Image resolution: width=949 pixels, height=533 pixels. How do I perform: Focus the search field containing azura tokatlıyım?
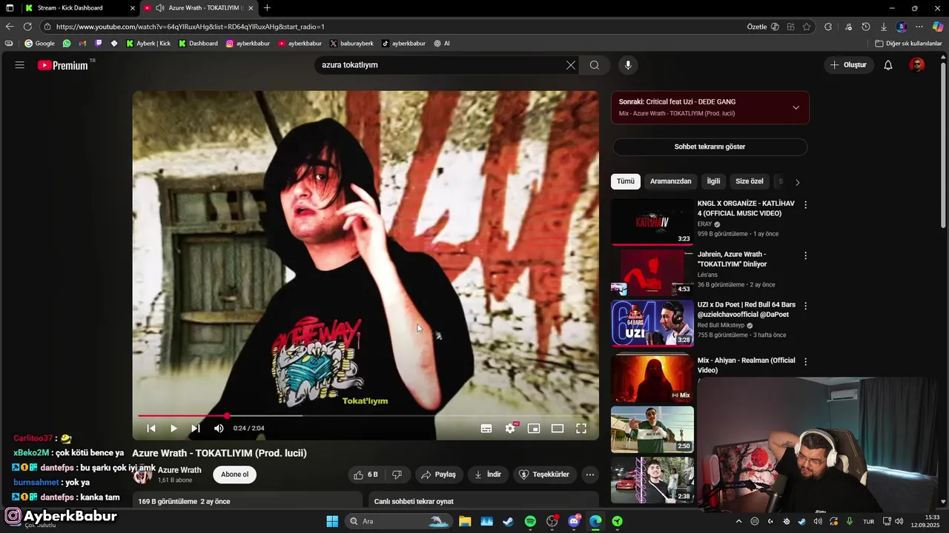440,65
